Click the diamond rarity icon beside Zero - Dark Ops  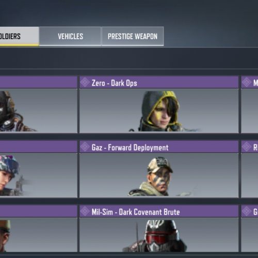85,82
